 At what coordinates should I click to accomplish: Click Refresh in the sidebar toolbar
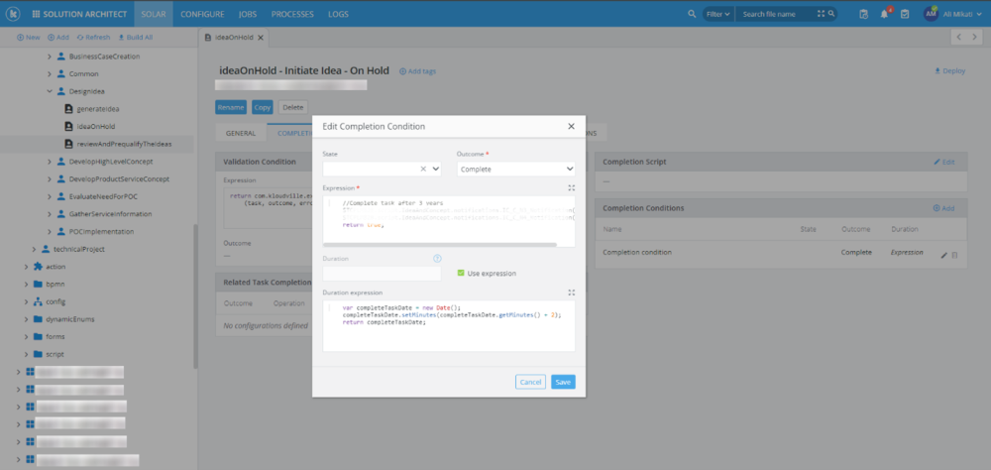[x=93, y=38]
